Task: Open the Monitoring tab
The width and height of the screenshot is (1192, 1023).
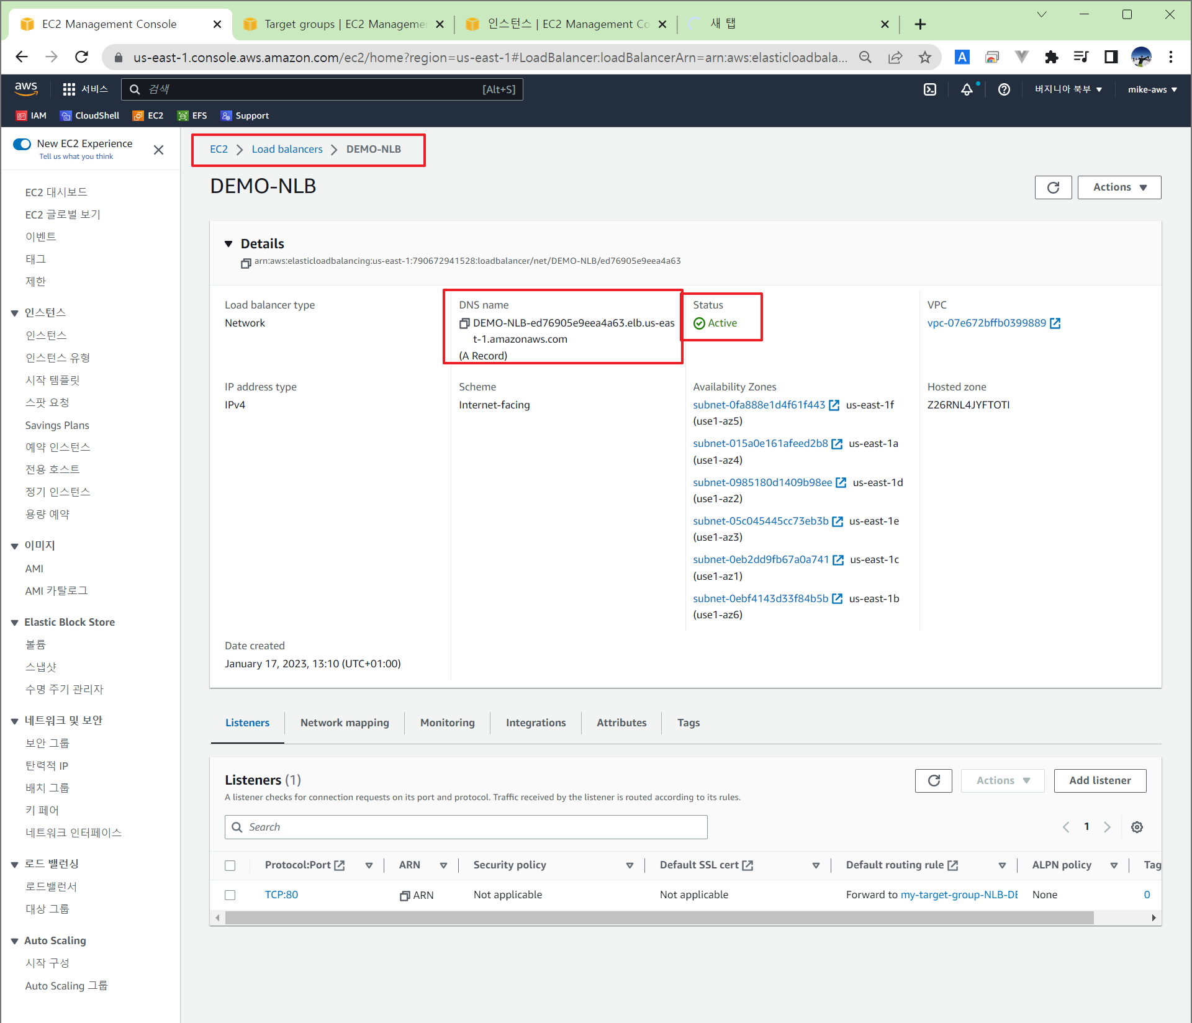Action: click(x=447, y=723)
